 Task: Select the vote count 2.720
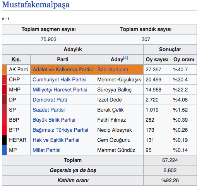(152, 100)
